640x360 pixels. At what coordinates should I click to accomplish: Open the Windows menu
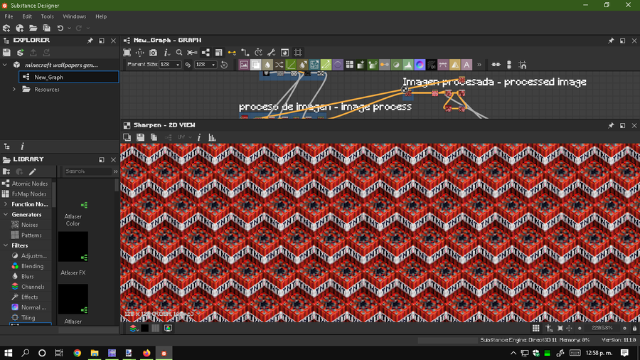coord(74,16)
